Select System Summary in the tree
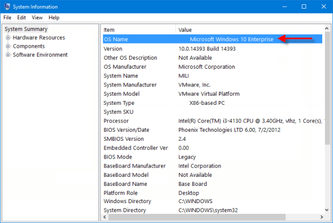 point(26,29)
